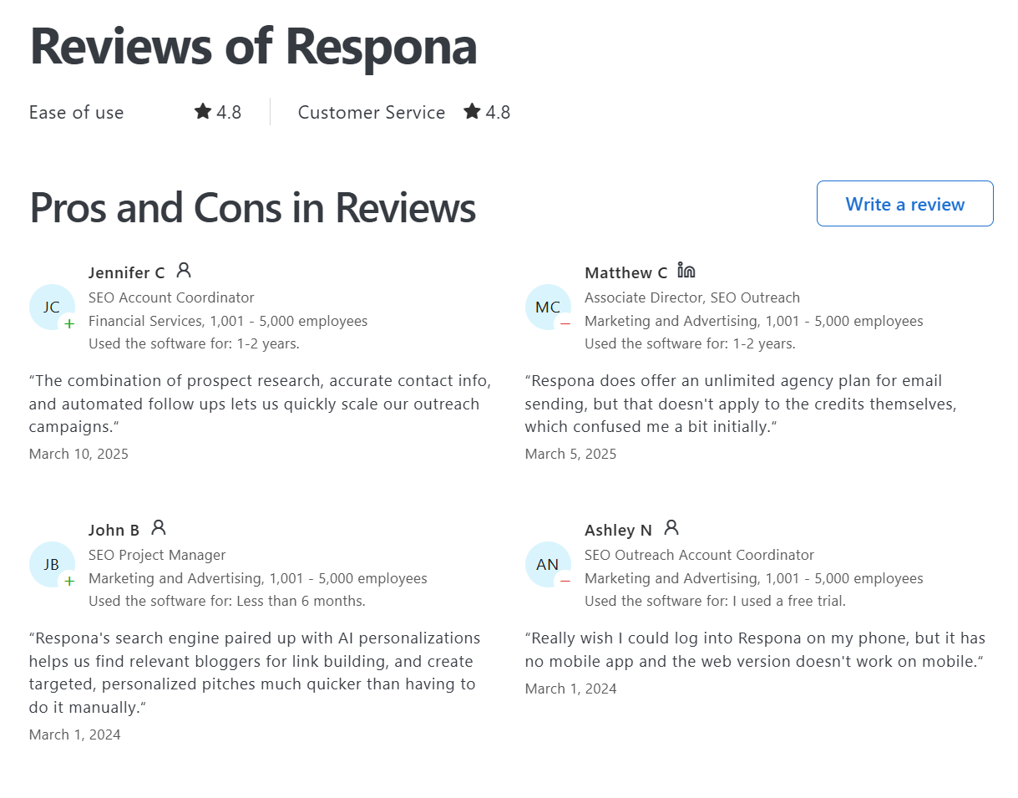
Task: Click the person icon beside Ashley N
Action: 671,528
